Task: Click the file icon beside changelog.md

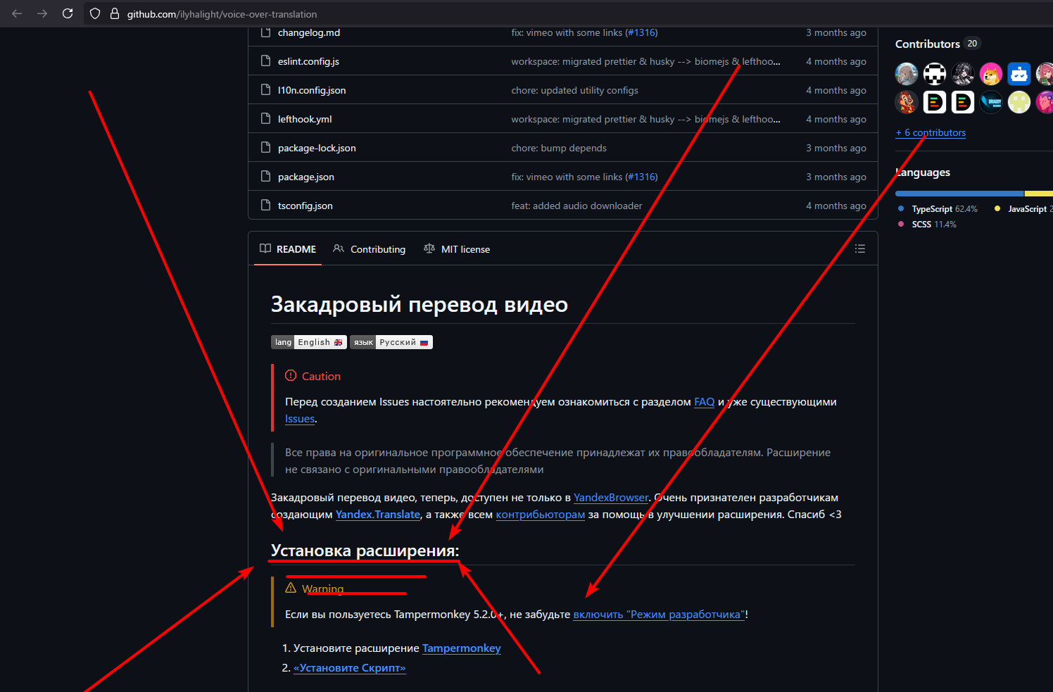Action: 265,32
